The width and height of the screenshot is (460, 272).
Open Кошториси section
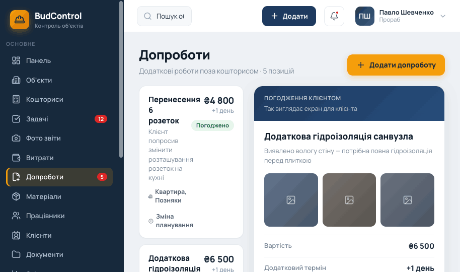click(x=59, y=99)
